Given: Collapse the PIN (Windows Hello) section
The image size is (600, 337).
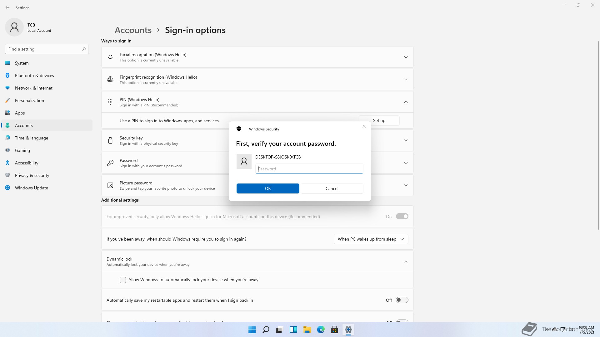Looking at the screenshot, I should point(406,102).
